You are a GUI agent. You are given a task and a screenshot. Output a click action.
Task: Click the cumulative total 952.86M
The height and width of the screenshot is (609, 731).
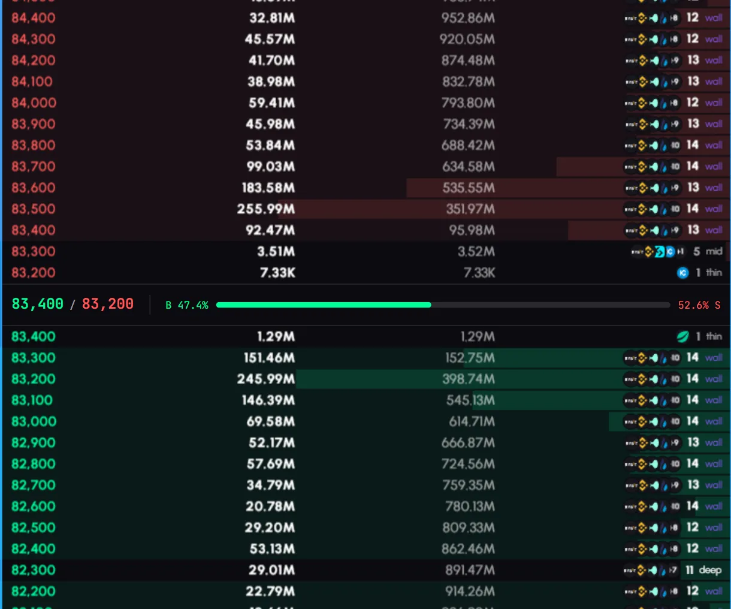coord(468,18)
